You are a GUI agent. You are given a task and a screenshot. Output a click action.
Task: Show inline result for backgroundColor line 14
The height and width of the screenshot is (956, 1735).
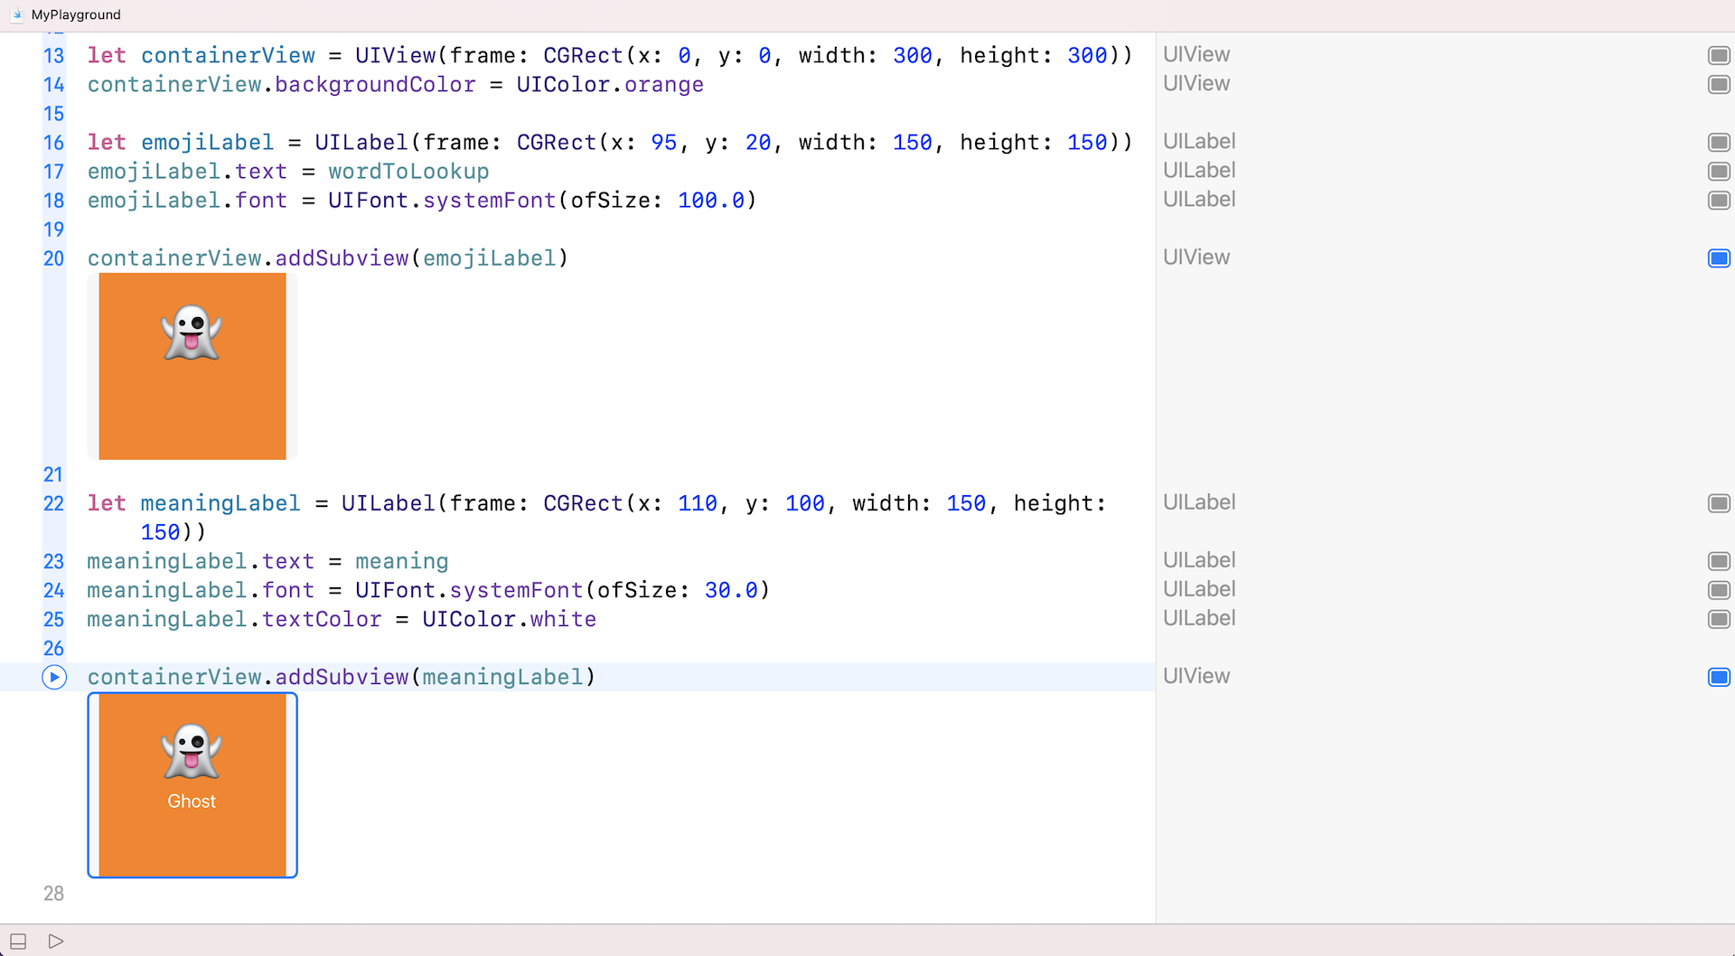1718,84
